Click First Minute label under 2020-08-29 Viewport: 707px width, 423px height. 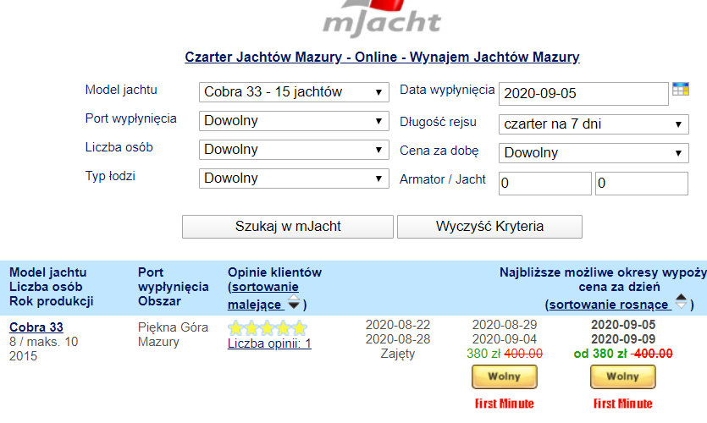505,404
